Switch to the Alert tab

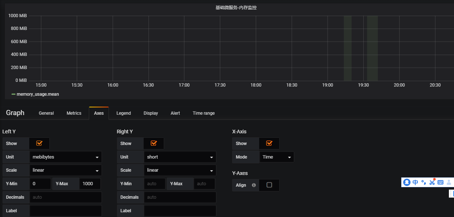pos(175,113)
